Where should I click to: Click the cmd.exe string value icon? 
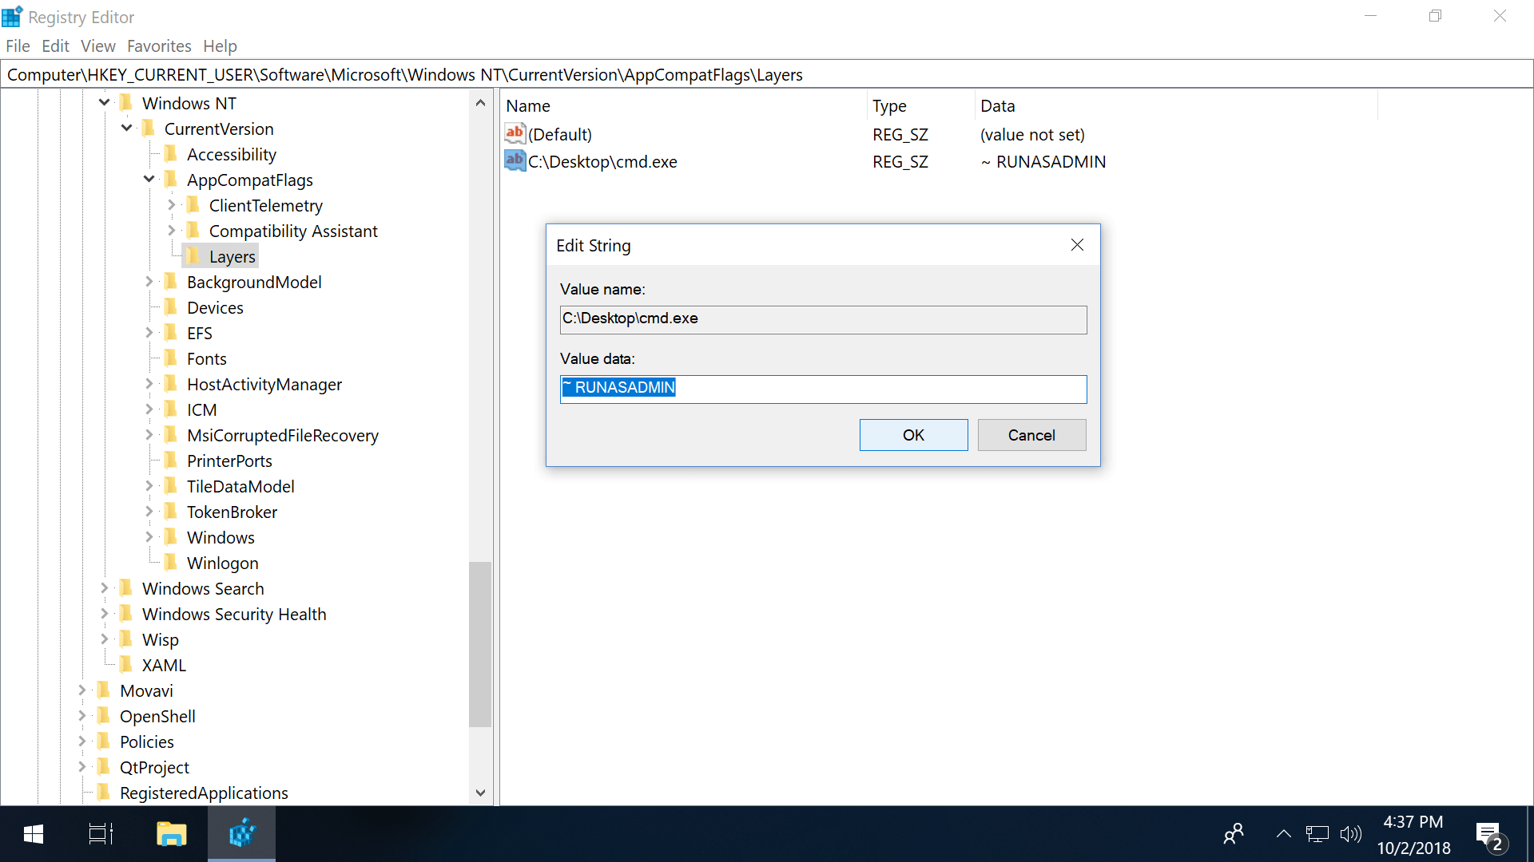pos(515,161)
